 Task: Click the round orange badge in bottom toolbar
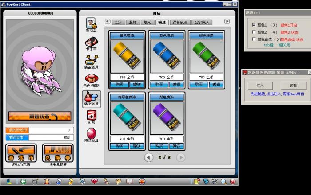pos(142,181)
